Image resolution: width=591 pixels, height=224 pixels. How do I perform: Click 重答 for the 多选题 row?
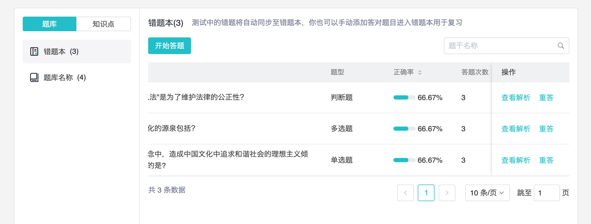pos(546,129)
